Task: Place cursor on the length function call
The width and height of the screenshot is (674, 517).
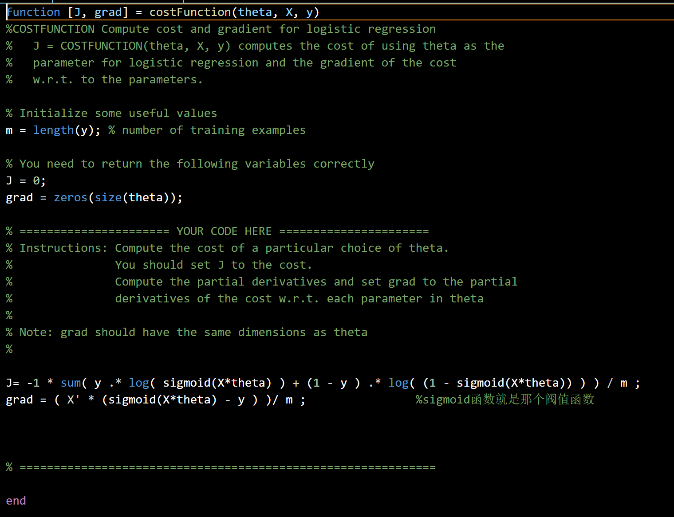Action: [53, 130]
